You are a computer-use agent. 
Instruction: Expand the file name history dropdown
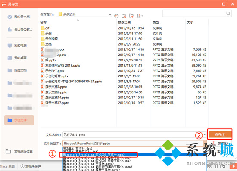point(205,134)
